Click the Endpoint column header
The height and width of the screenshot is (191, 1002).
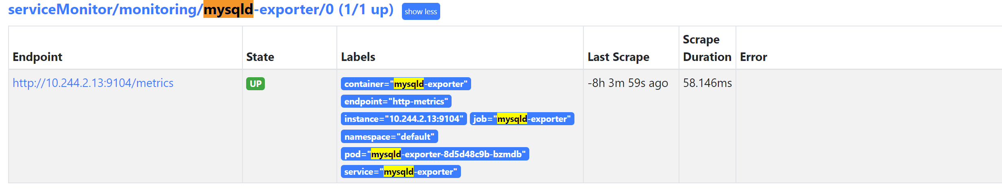coord(37,57)
